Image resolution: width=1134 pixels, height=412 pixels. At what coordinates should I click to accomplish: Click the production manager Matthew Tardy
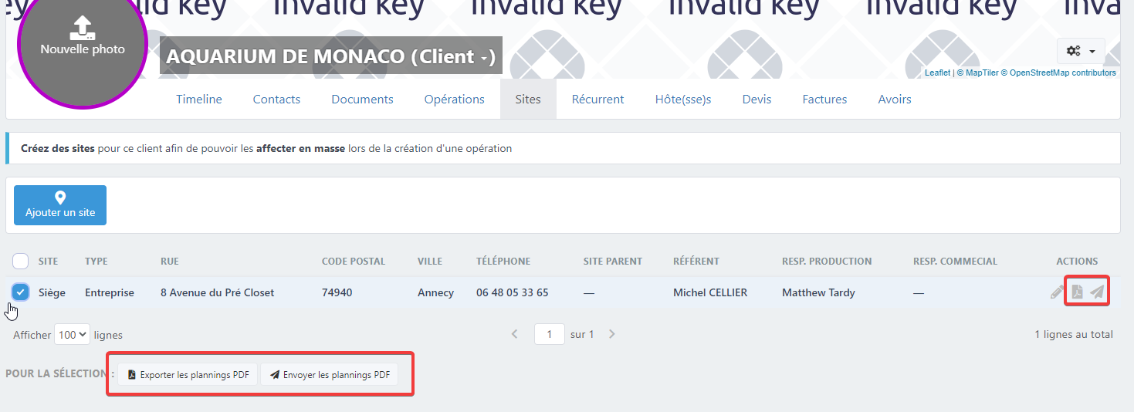coord(818,292)
